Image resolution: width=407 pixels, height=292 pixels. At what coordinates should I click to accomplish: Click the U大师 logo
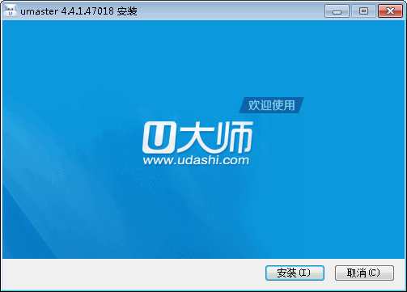tap(197, 137)
